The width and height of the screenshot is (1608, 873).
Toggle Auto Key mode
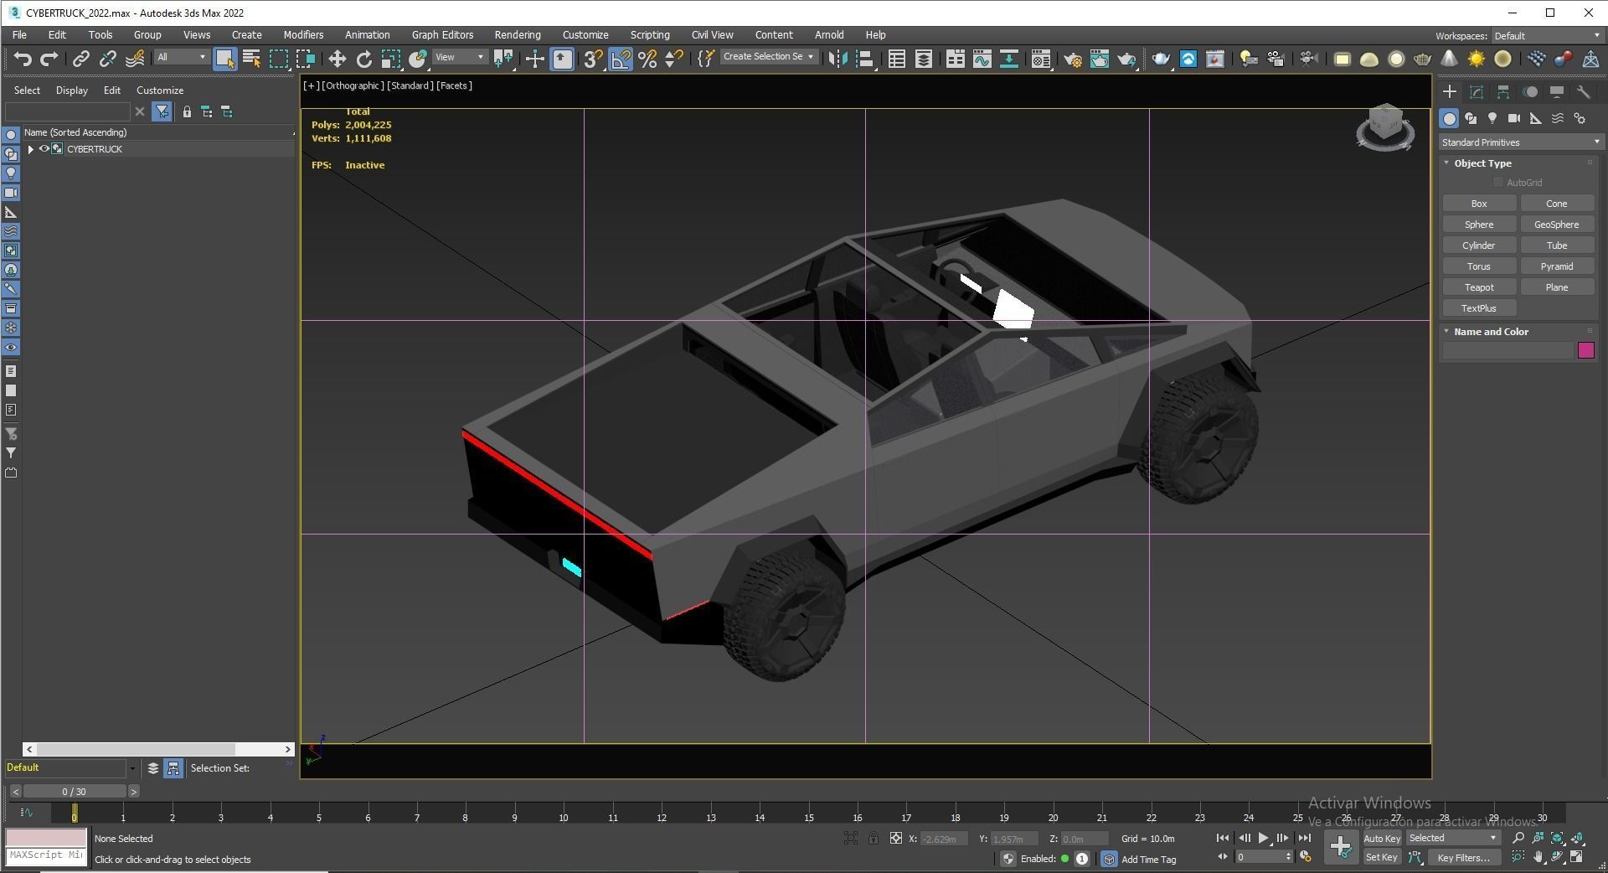[1382, 839]
